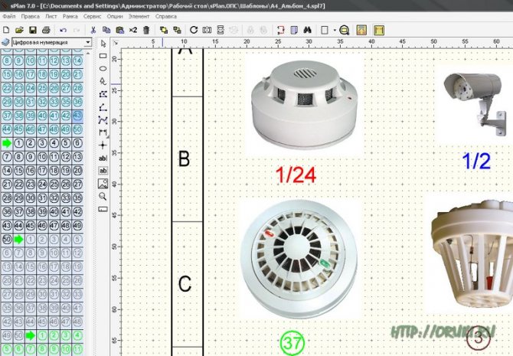Open the 'Справка' menu
The height and width of the screenshot is (356, 513).
click(165, 15)
